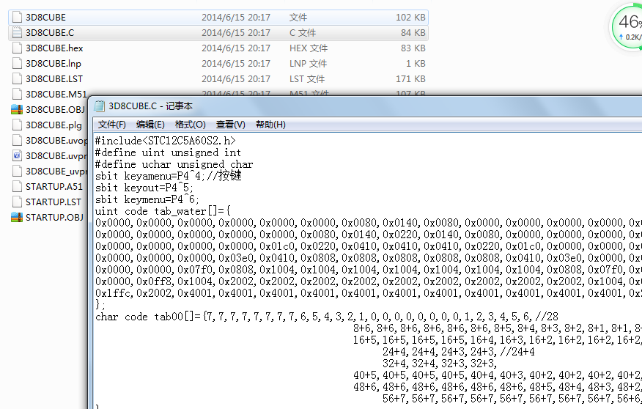Click the 3D8CUBE.C file icon
642x409 pixels.
tap(17, 33)
